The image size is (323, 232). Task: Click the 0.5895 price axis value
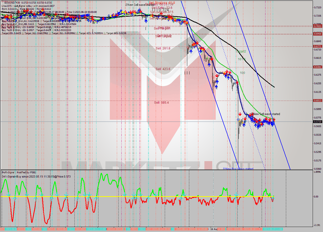(x=317, y=109)
